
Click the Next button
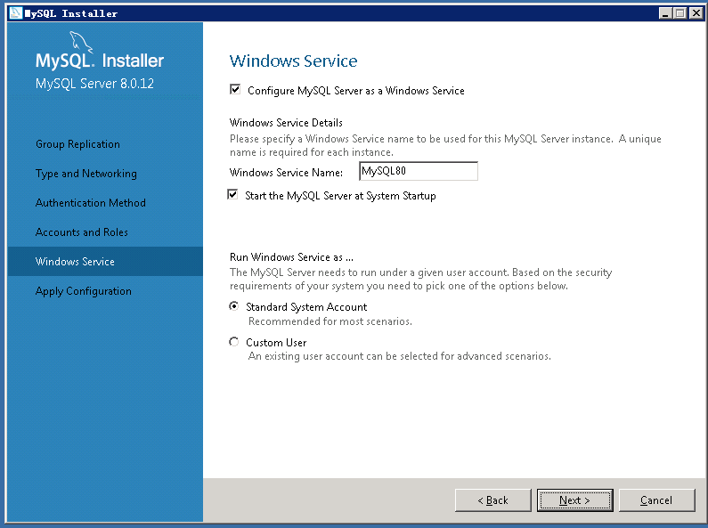pos(574,500)
